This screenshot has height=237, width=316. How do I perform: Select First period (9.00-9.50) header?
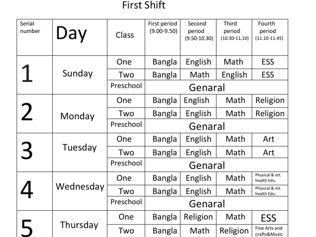(x=163, y=37)
